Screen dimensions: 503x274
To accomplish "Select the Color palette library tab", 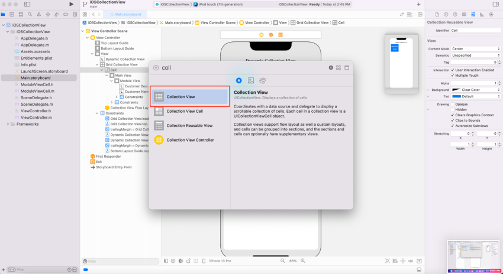I will [263, 81].
